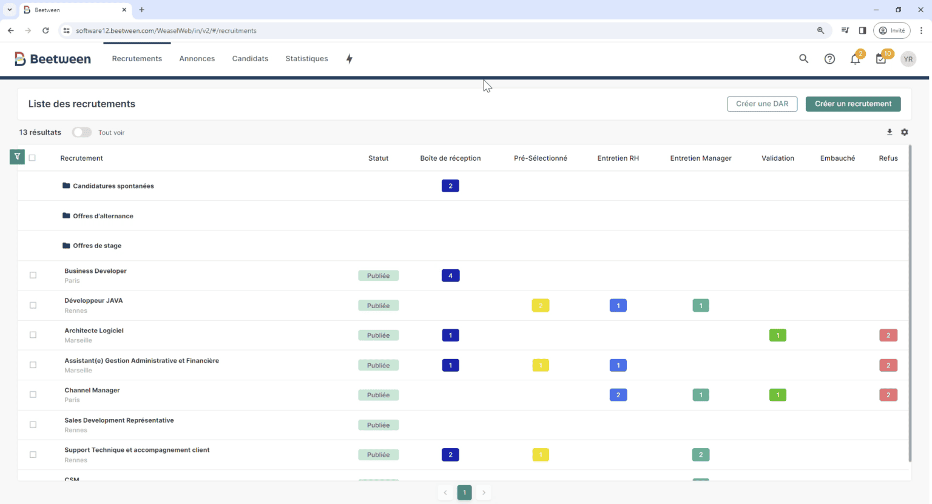This screenshot has width=932, height=504.
Task: Check the Développeur JAVA row checkbox
Action: click(33, 305)
